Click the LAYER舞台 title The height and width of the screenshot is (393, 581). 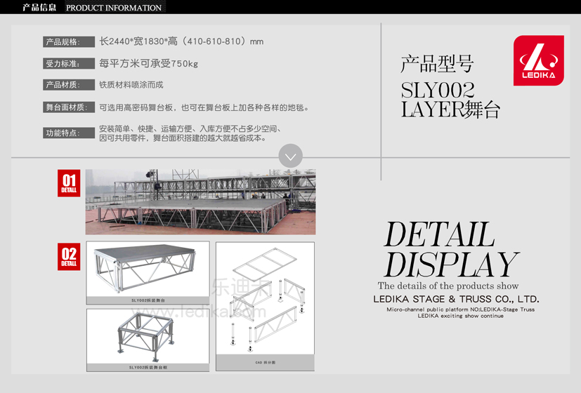point(450,109)
